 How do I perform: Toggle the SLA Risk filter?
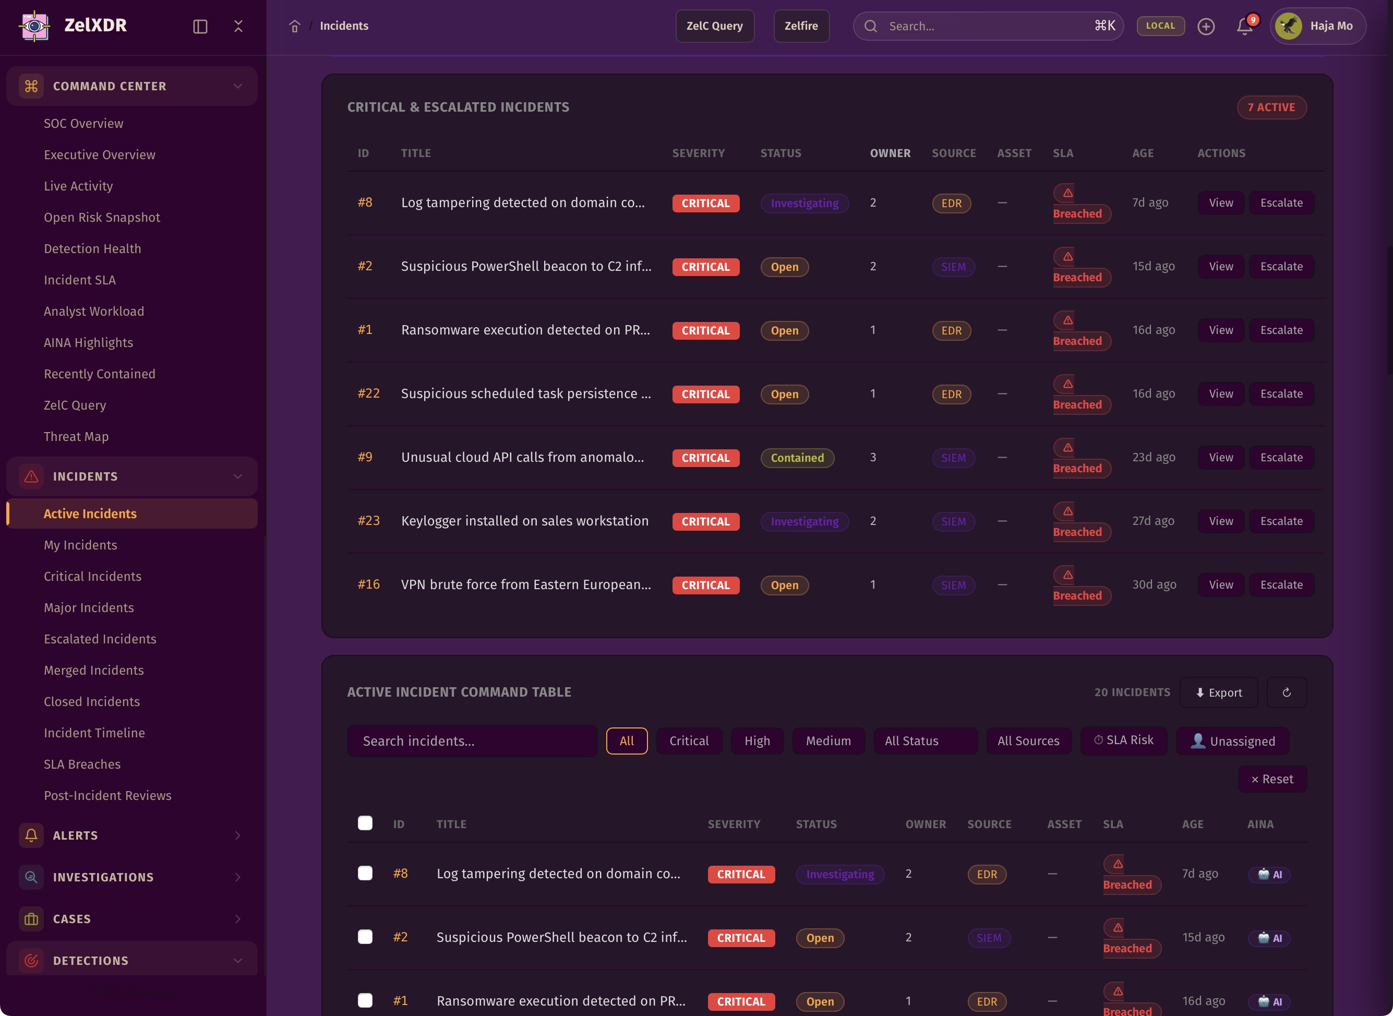pyautogui.click(x=1124, y=740)
